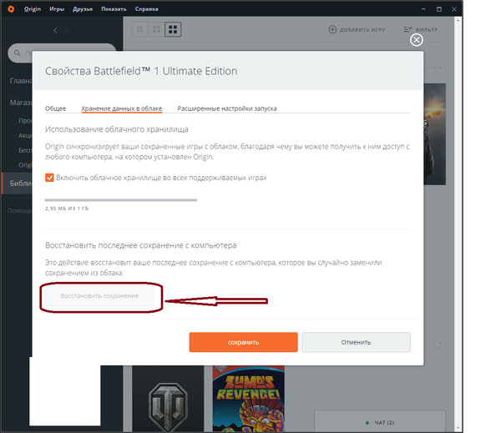The image size is (501, 433).
Task: Click Добавить игру label
Action: (362, 30)
